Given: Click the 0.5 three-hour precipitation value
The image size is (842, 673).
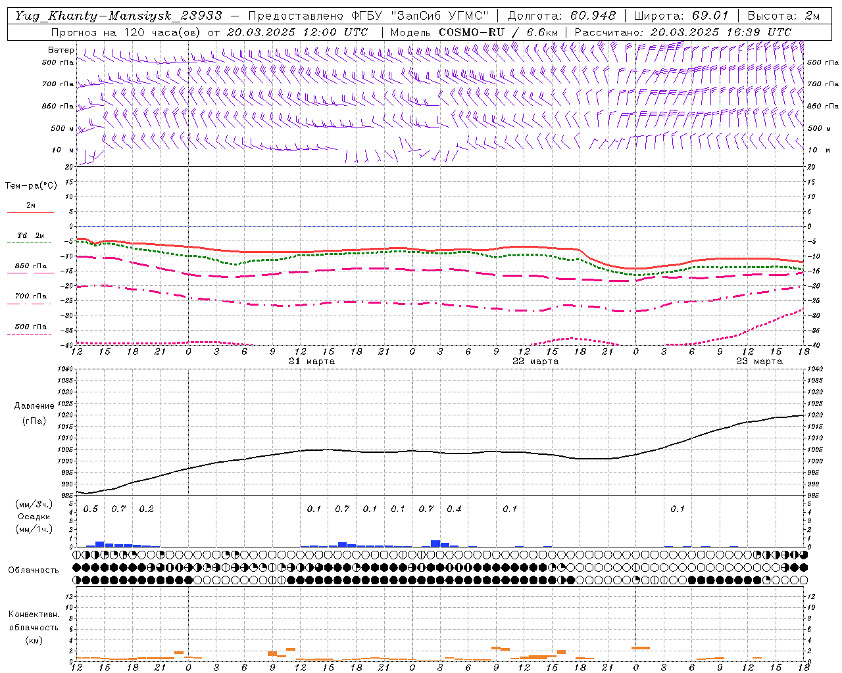Looking at the screenshot, I should tap(91, 509).
